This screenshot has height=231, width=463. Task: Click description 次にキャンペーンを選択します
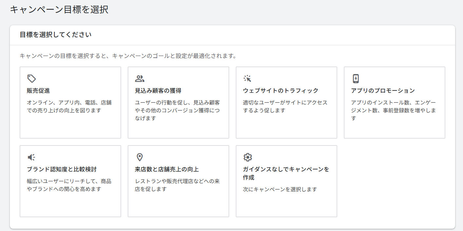[x=280, y=189]
